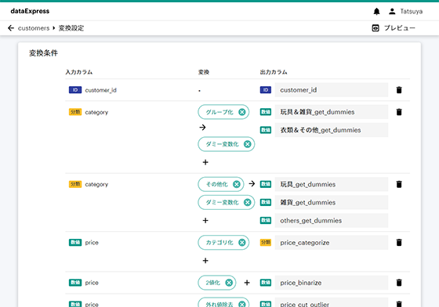The image size is (439, 307).
Task: Add transformation plus below カテゴリ化 chip
Action: [x=205, y=261]
